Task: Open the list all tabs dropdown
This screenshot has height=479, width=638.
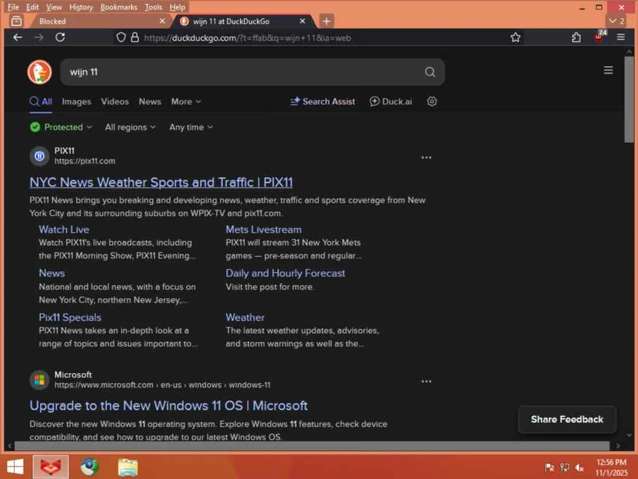Action: [x=616, y=21]
